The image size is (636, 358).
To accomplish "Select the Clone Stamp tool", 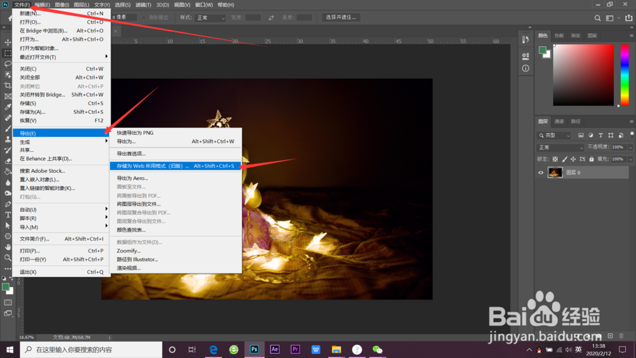I will [8, 139].
